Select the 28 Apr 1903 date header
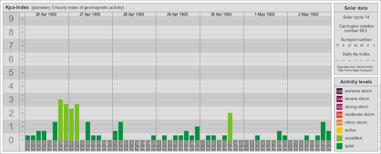Image resolution: width=381 pixels, height=154 pixels. point(134,14)
